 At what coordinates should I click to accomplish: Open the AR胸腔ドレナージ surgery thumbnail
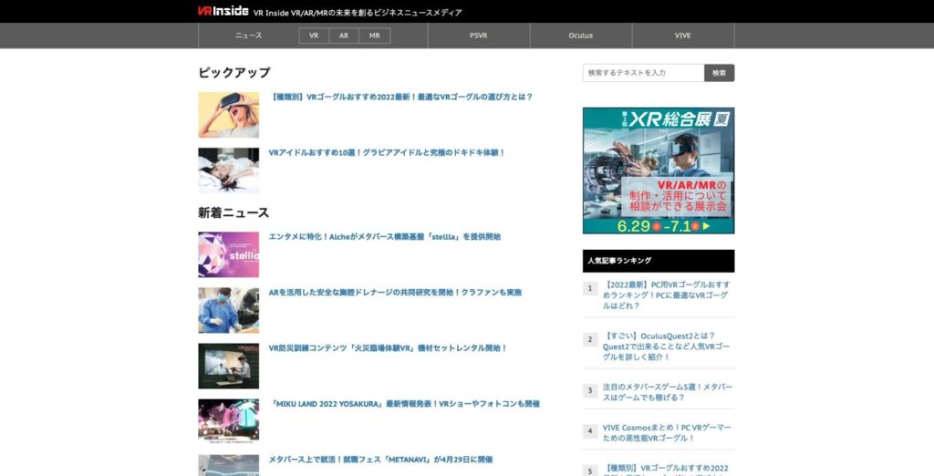[x=229, y=310]
